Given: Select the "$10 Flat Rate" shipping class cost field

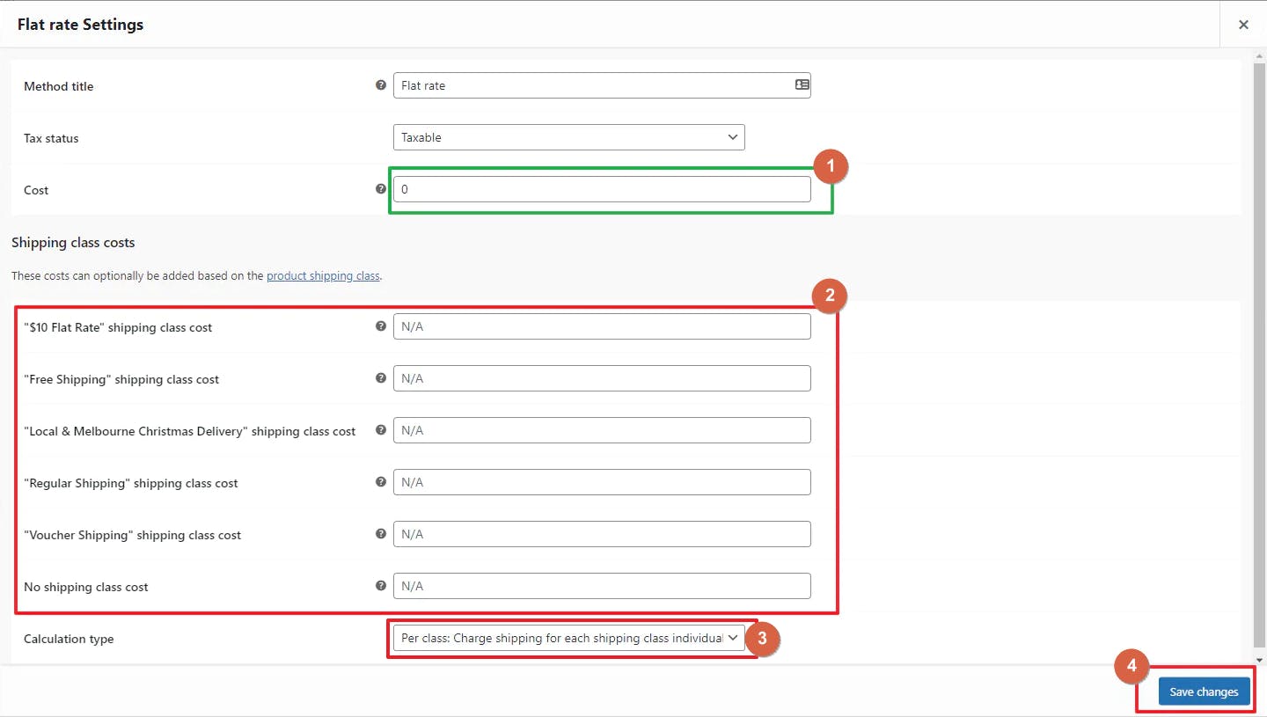Looking at the screenshot, I should pos(602,326).
